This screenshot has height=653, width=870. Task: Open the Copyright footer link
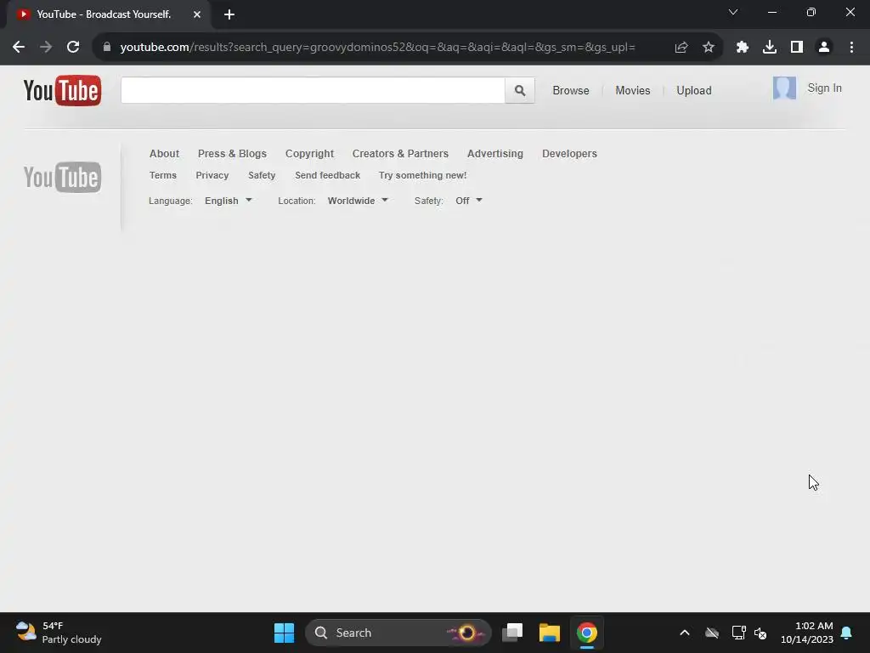point(309,154)
